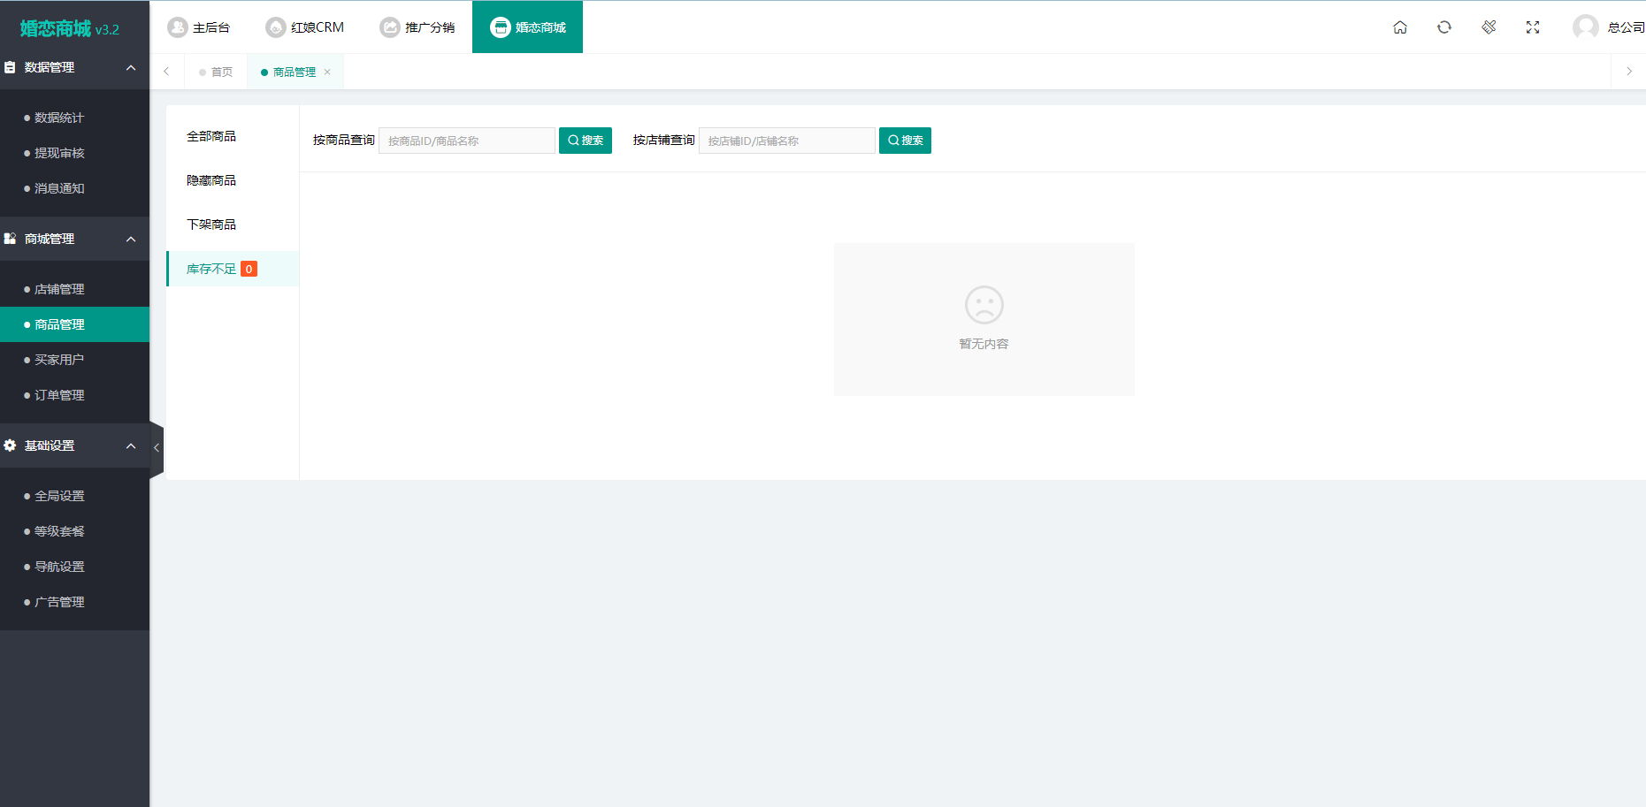Screen dimensions: 1646x807
Task: Click 搜索 button next to product query
Action: pos(586,141)
